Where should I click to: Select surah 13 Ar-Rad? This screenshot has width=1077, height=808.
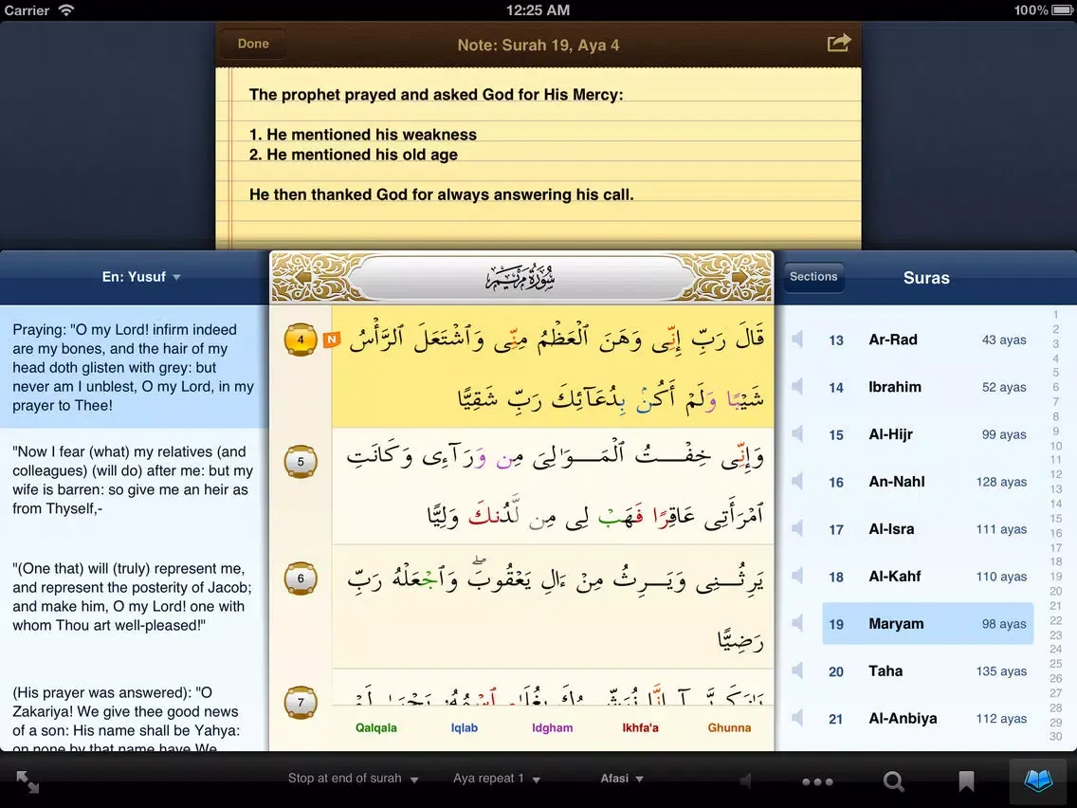click(927, 340)
